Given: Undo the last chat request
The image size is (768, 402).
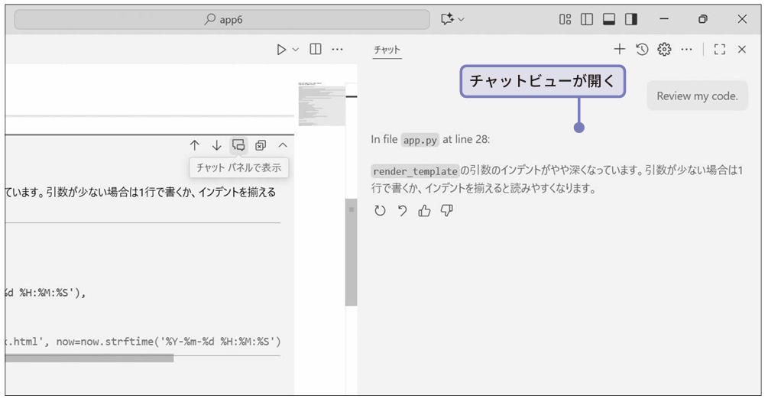Looking at the screenshot, I should pos(402,211).
